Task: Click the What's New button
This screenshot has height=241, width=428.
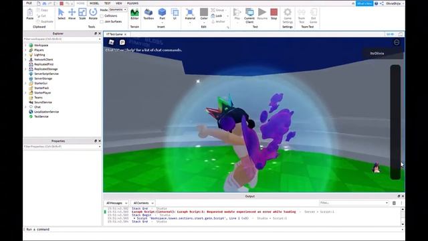Action: (364, 3)
